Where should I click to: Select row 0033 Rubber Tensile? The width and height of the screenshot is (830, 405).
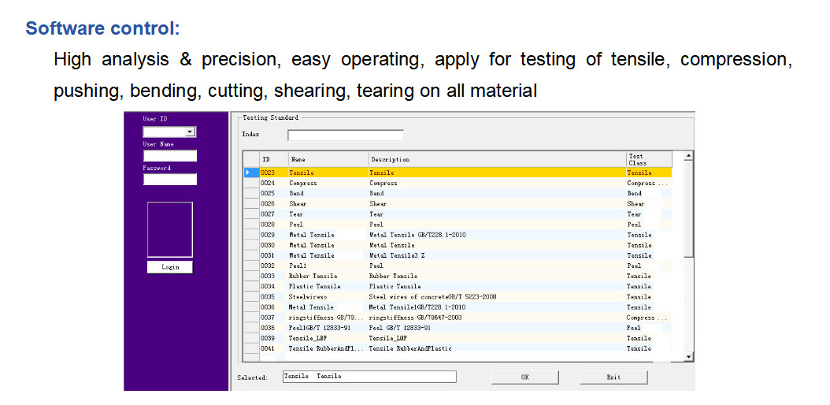coord(458,276)
